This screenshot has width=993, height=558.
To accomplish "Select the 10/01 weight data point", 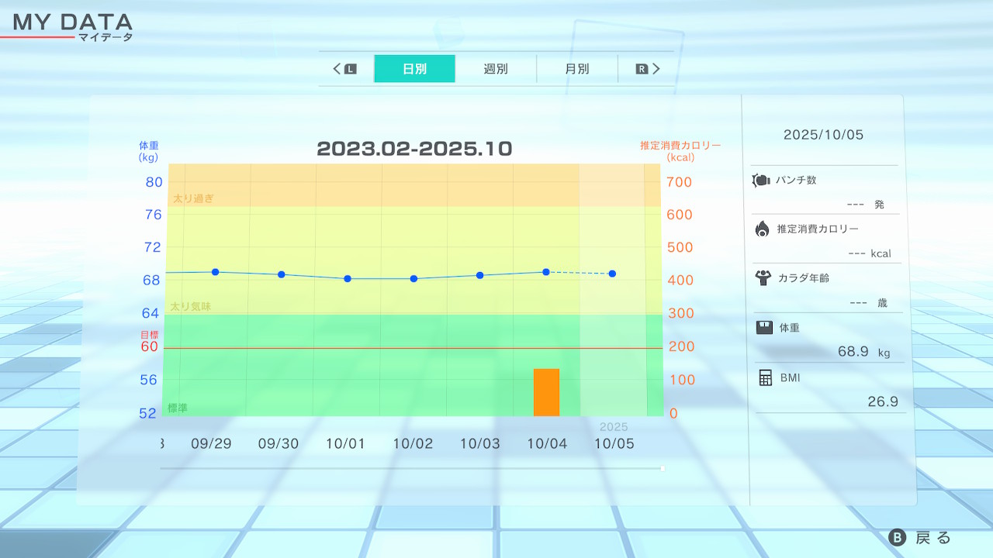I will (348, 278).
